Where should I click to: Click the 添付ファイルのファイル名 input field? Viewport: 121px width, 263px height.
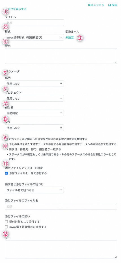[x=61, y=206]
